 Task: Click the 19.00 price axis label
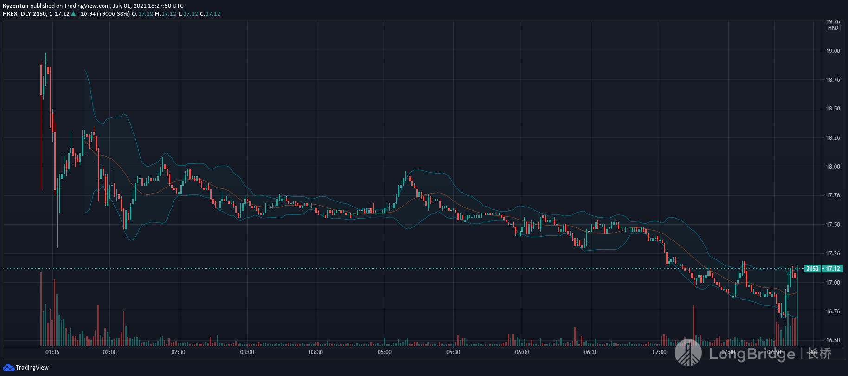833,51
